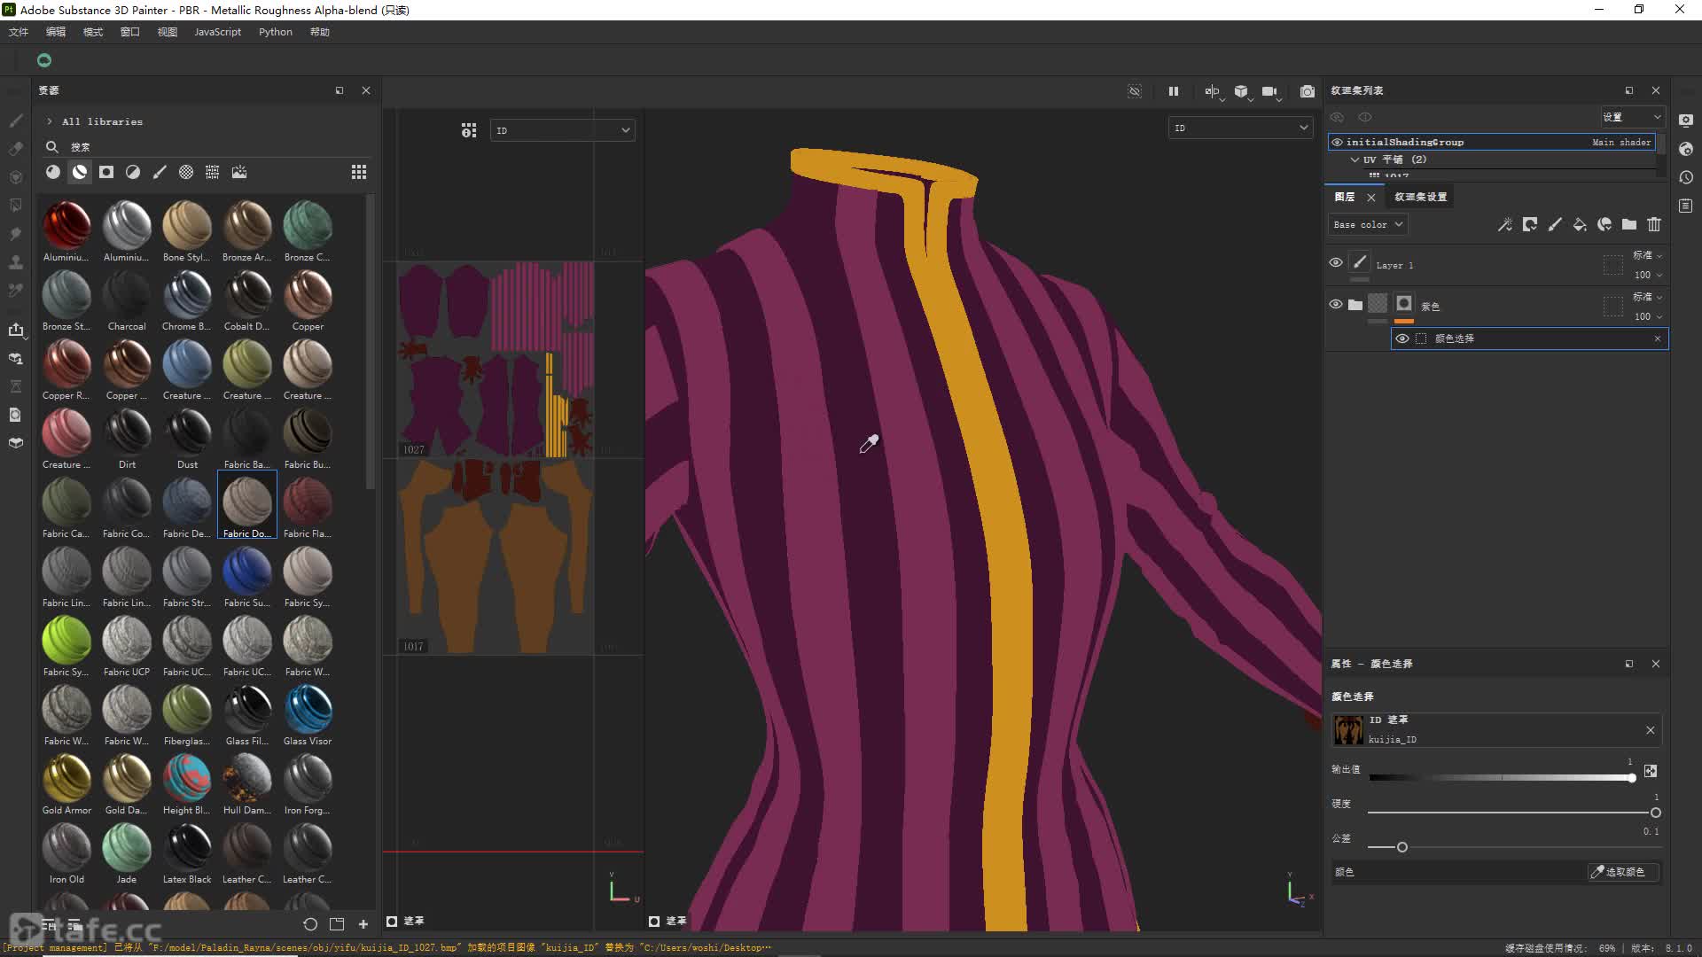Filter assets by brushes icon
The image size is (1702, 957).
(160, 172)
